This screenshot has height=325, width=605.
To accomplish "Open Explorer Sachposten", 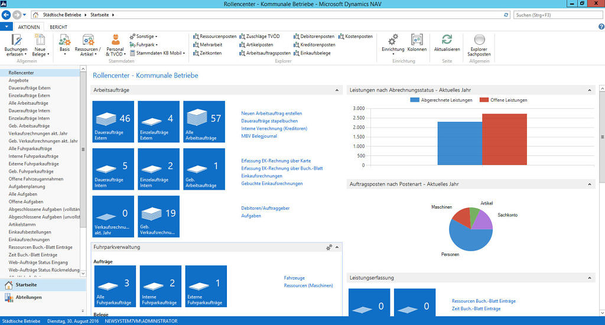I will [479, 45].
